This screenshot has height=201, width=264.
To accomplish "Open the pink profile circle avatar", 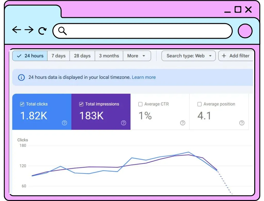I will (x=245, y=31).
